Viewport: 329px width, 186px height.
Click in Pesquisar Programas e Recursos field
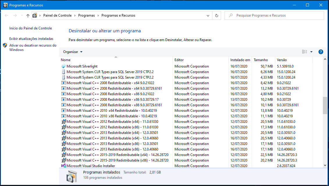pos(274,15)
